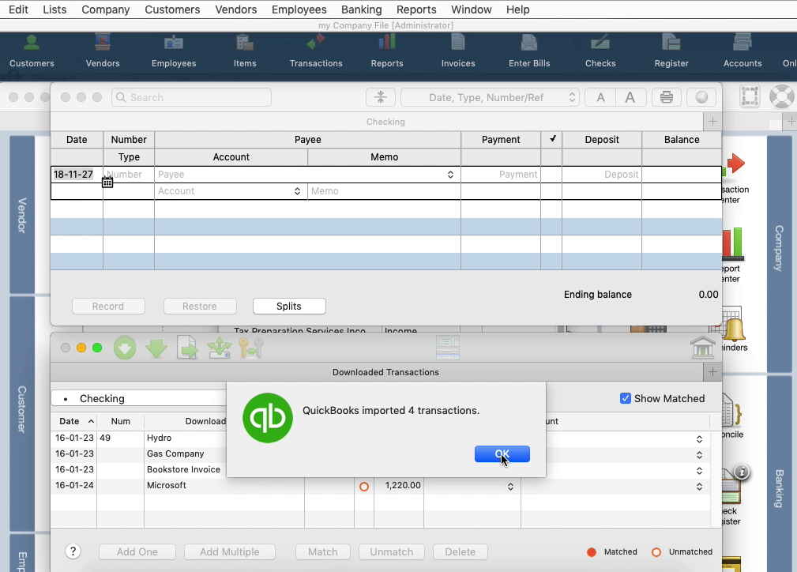Open the Accounts toolbar icon
Viewport: 797px width, 572px height.
(742, 51)
